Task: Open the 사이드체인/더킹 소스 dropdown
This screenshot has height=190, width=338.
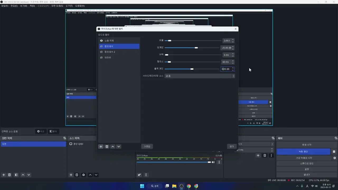Action: pos(200,76)
